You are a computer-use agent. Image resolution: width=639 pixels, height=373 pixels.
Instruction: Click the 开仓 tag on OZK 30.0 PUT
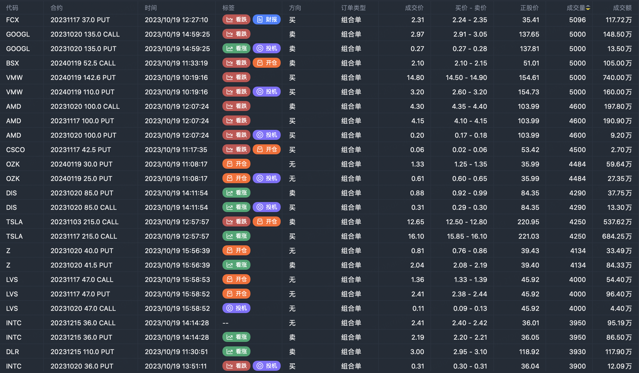(x=236, y=164)
